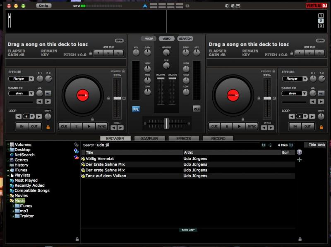331x247 pixels.
Task: Collapse the Music folder node
Action: 8,201
